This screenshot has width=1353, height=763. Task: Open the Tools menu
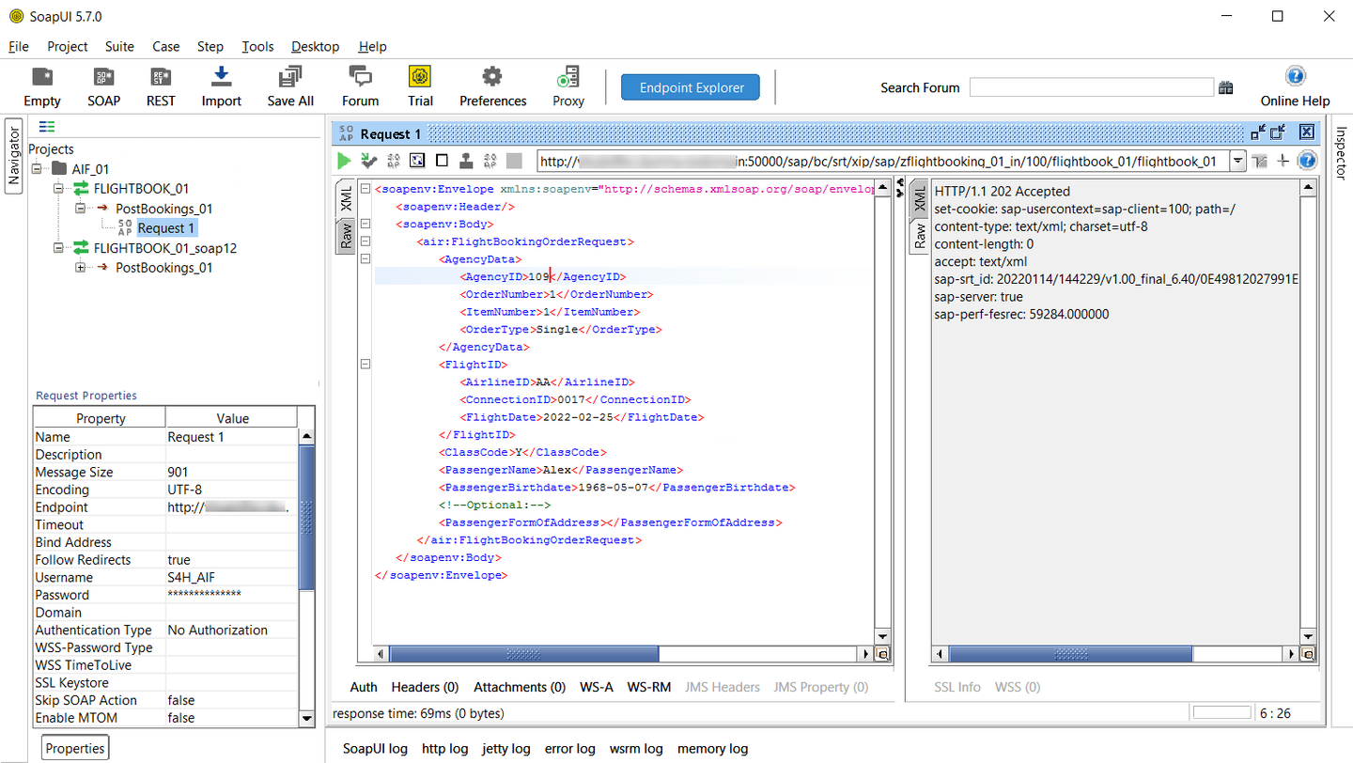(257, 46)
